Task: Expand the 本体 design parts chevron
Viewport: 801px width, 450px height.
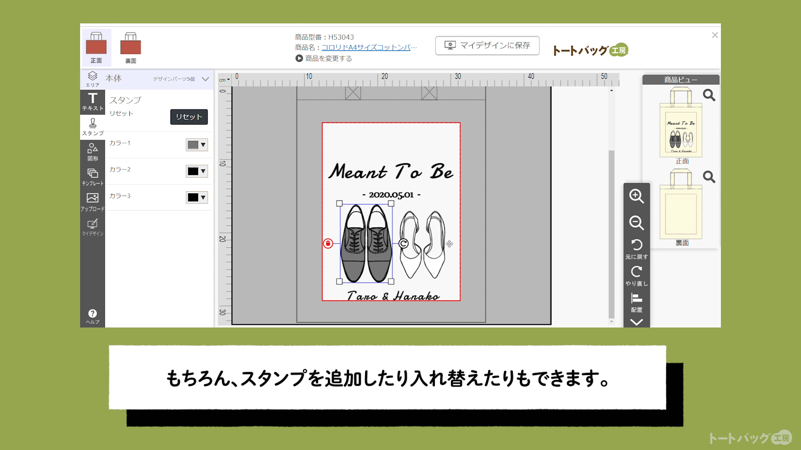Action: tap(205, 79)
